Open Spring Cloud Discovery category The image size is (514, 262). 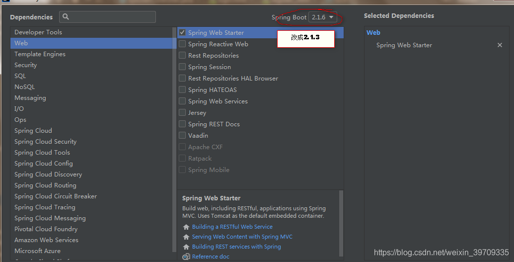(91, 175)
